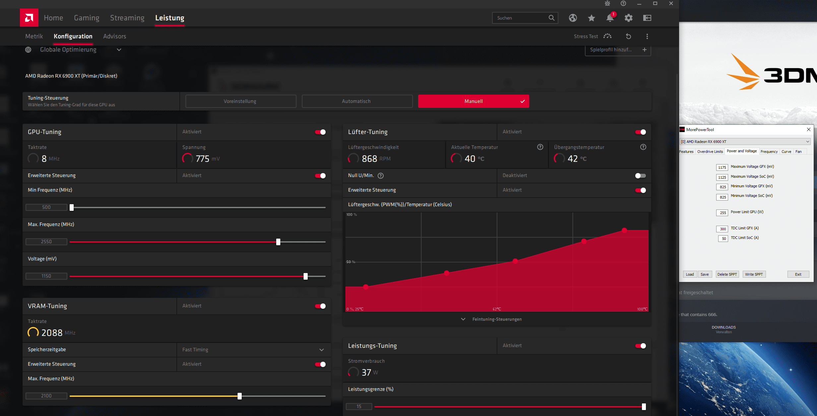
Task: Open settings gear icon
Action: click(x=629, y=18)
